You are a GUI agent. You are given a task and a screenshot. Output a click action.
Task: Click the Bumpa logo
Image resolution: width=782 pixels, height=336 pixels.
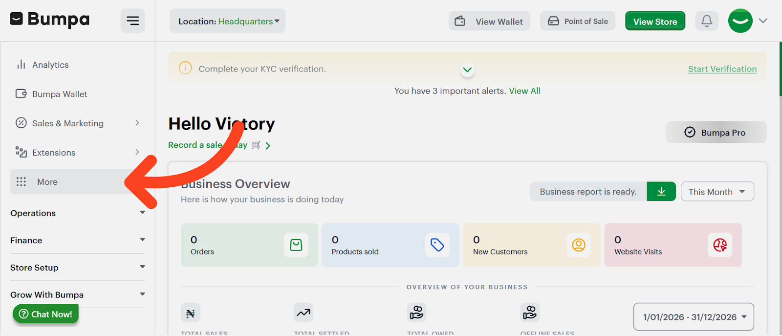[50, 20]
